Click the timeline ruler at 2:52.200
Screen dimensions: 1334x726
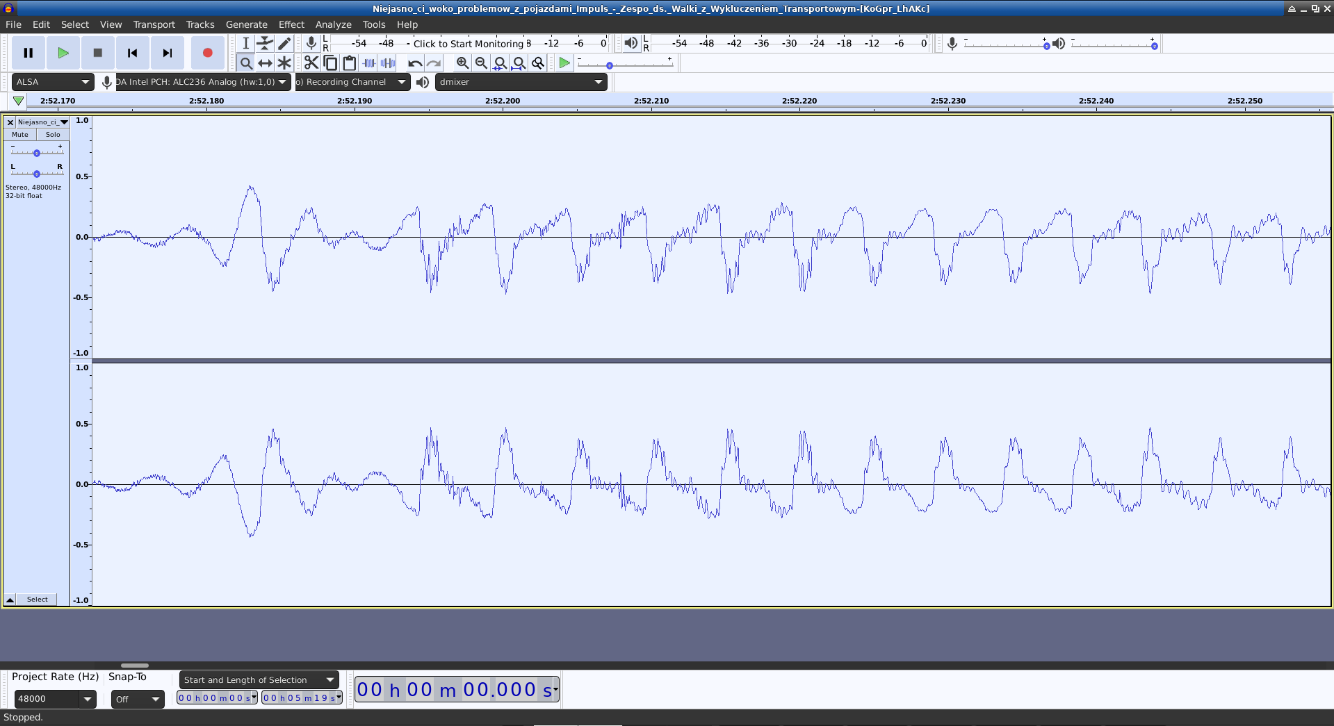[503, 101]
